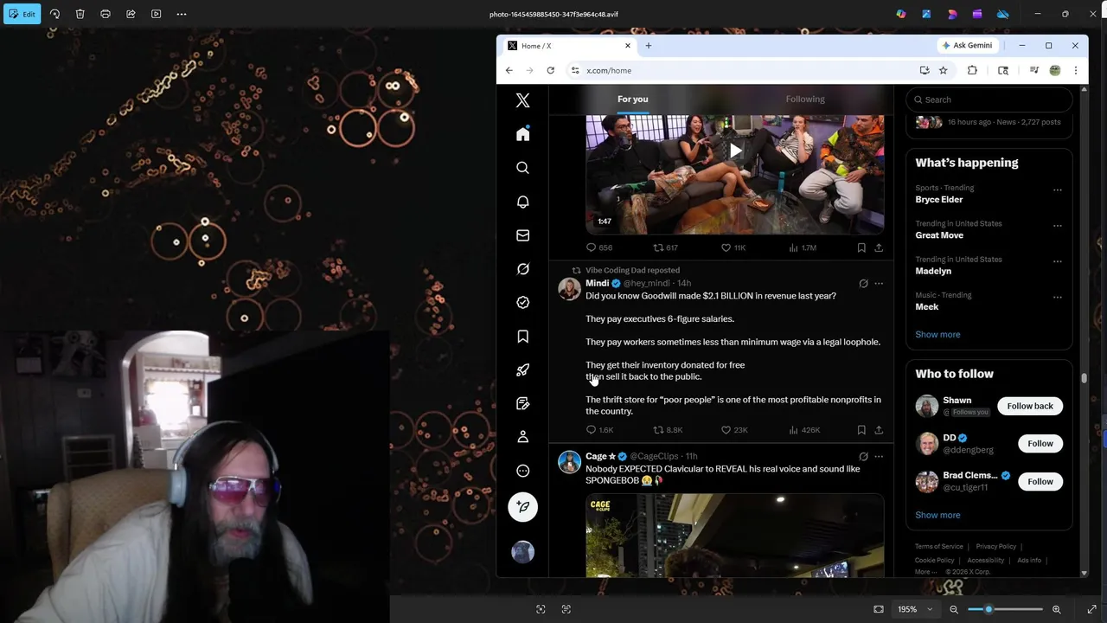Click the Grok icon on Cage's post
The height and width of the screenshot is (623, 1107).
(863, 456)
